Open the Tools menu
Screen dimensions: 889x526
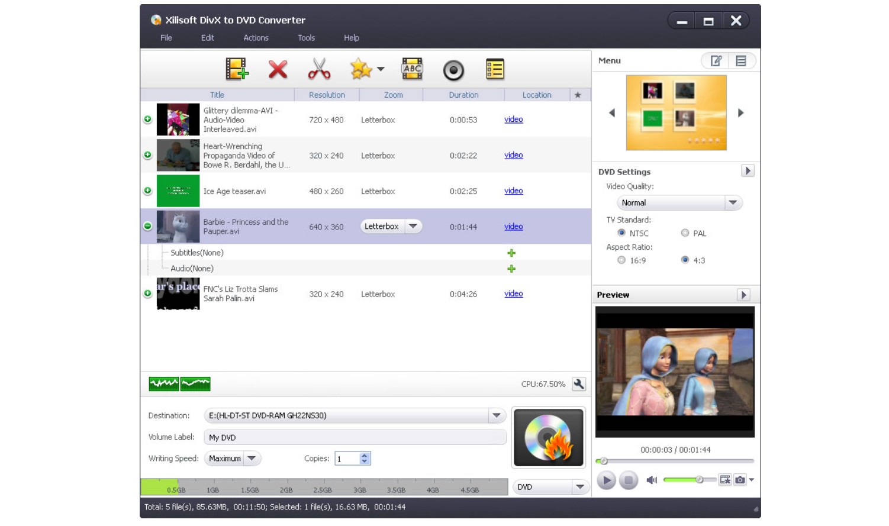point(307,38)
